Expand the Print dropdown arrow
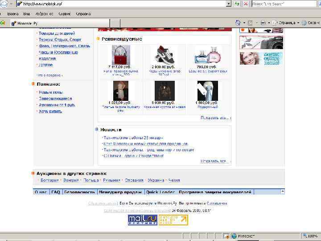321x241 pixels. (269, 23)
